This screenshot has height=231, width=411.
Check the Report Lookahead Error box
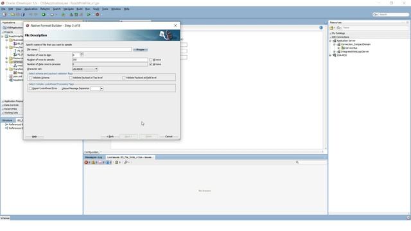coord(30,89)
